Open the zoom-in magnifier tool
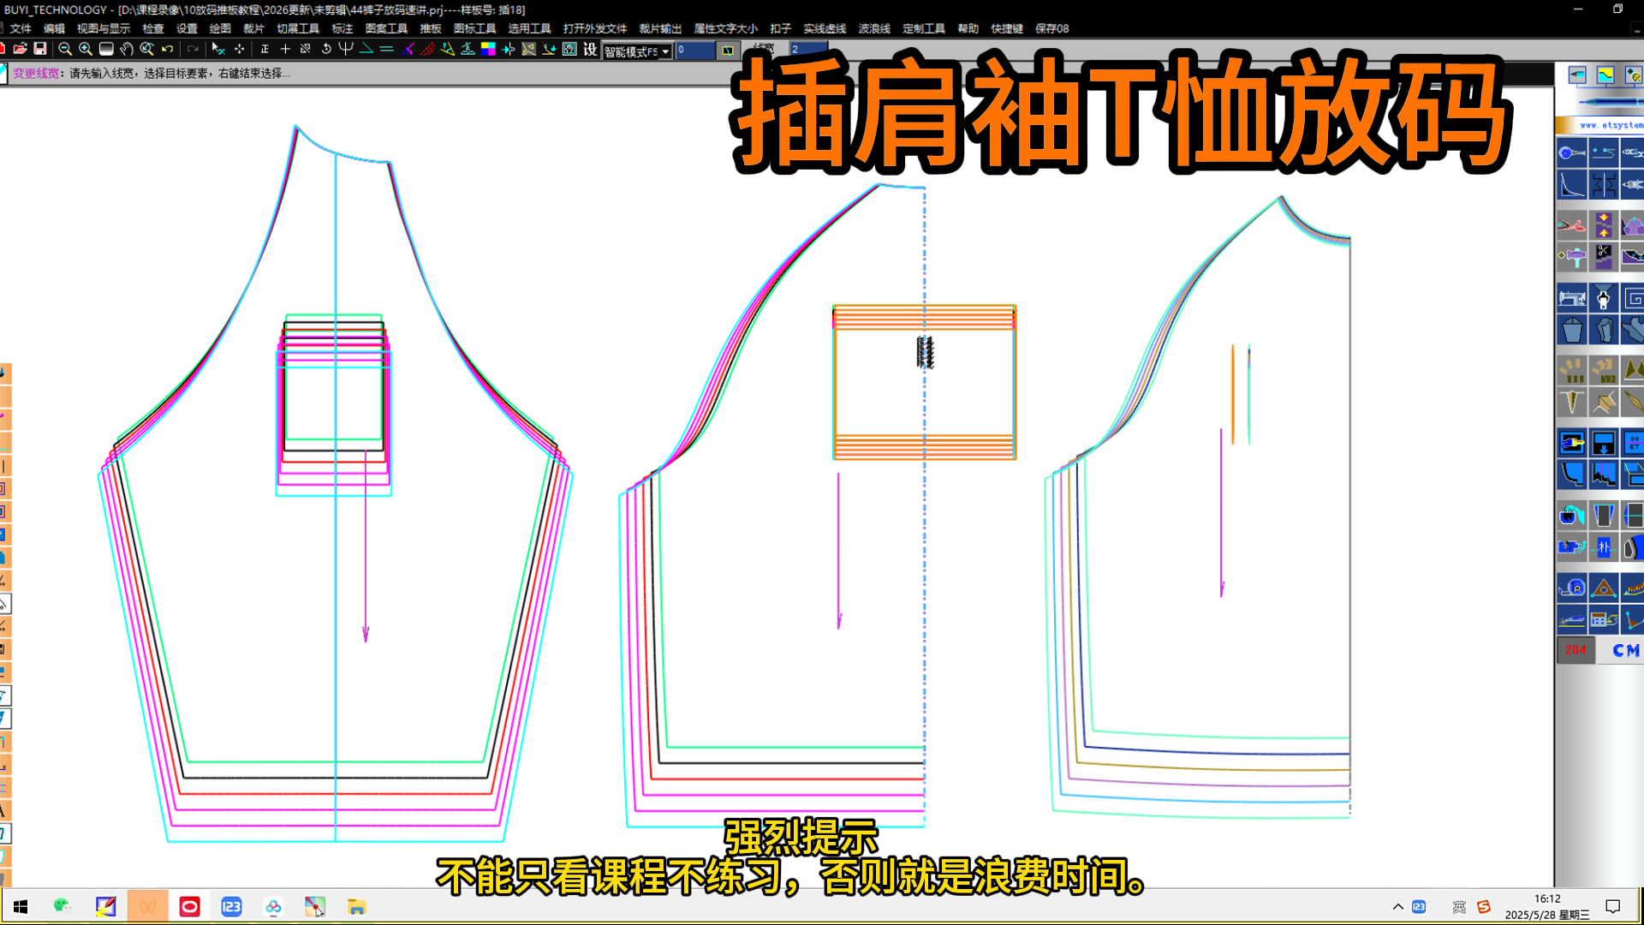 (x=84, y=49)
